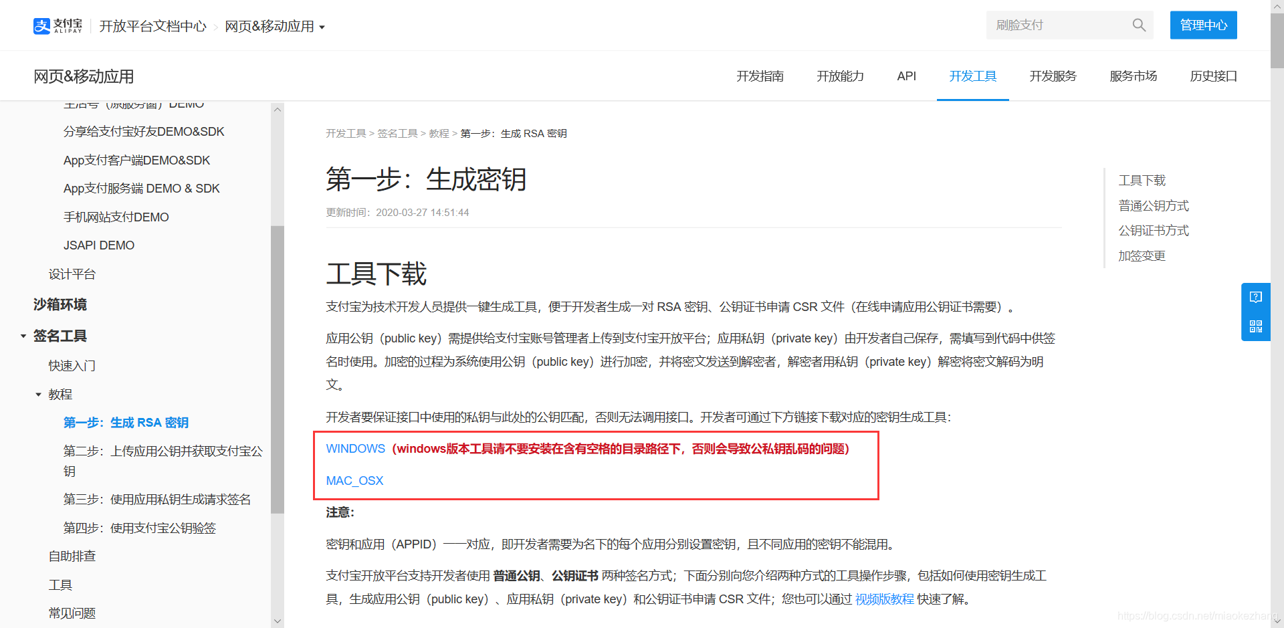Go to 开放平台文档中心 home
Image resolution: width=1284 pixels, height=628 pixels.
[x=153, y=26]
